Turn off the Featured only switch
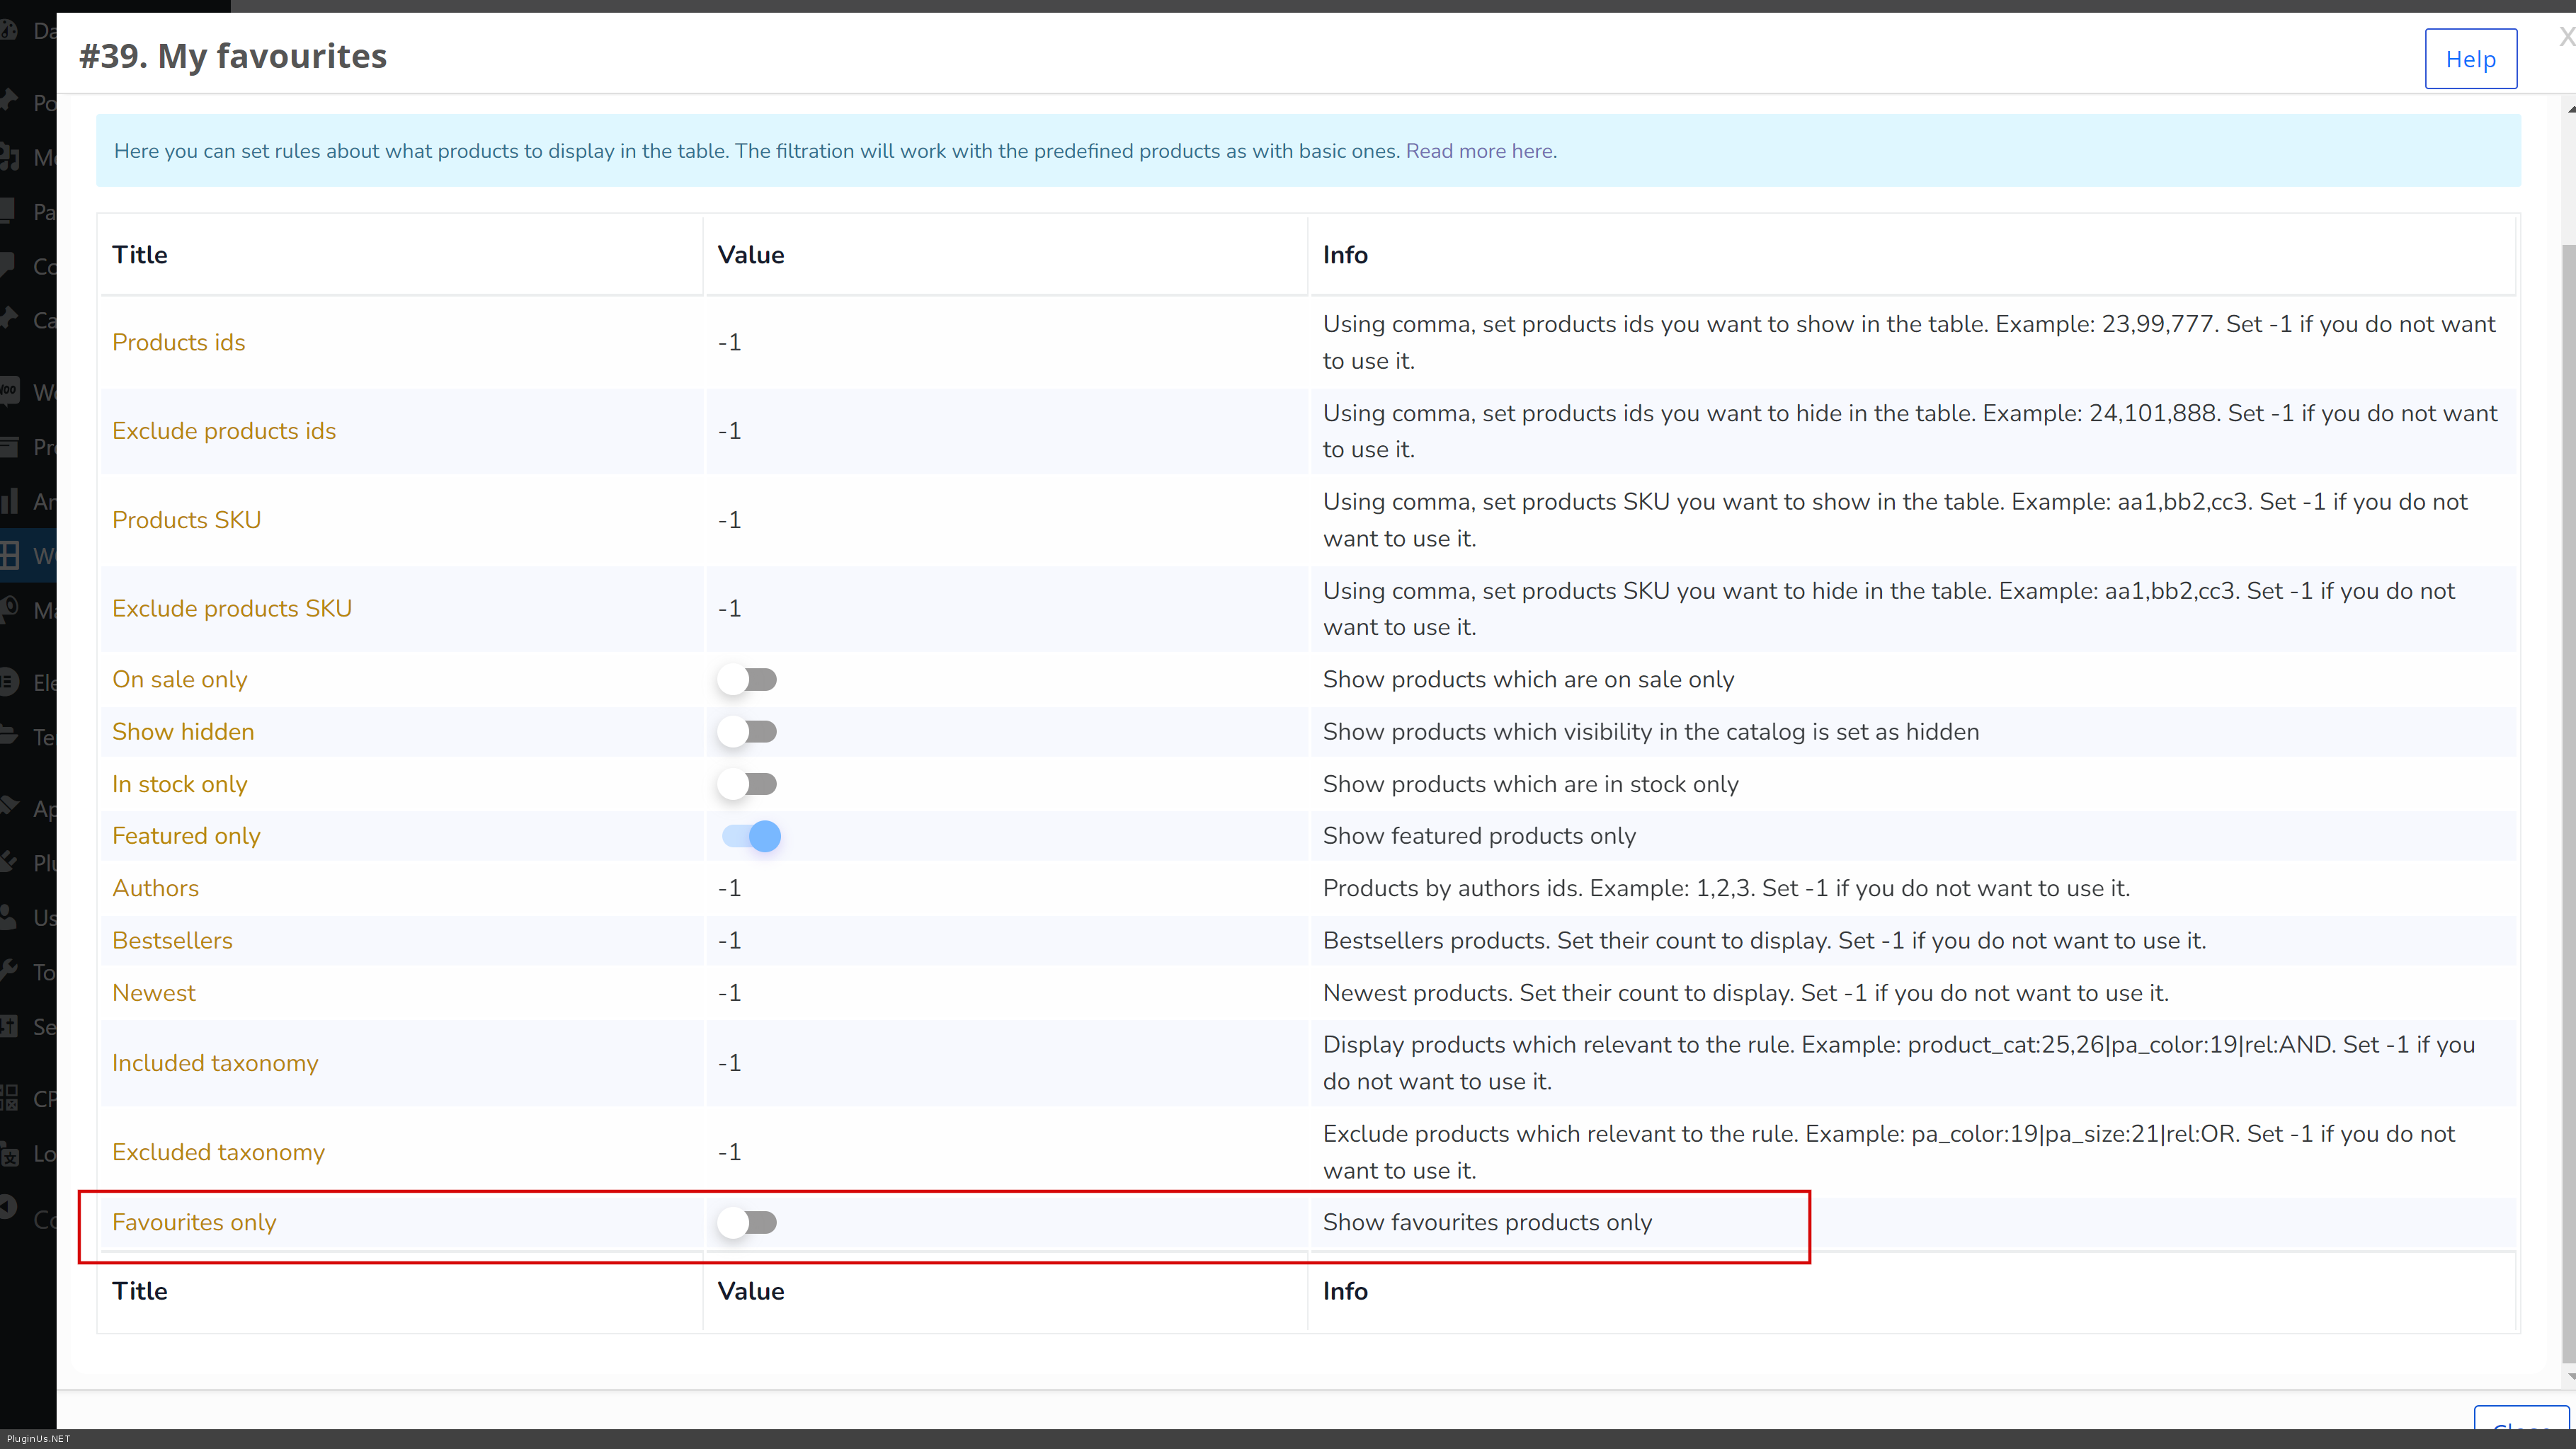This screenshot has width=2576, height=1449. tap(751, 836)
